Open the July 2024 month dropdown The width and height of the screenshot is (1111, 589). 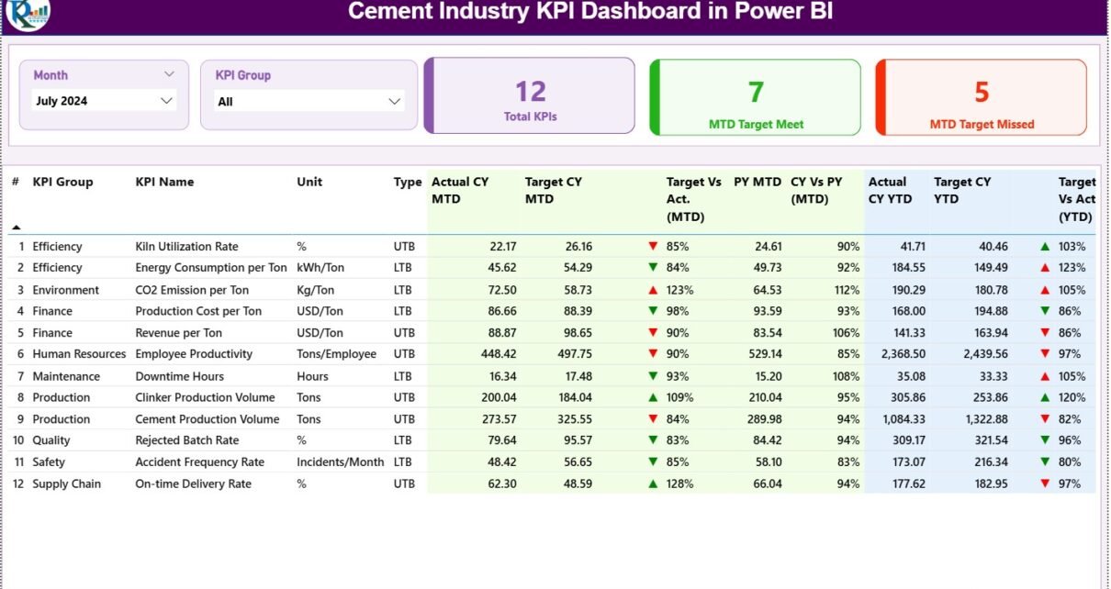pyautogui.click(x=103, y=101)
